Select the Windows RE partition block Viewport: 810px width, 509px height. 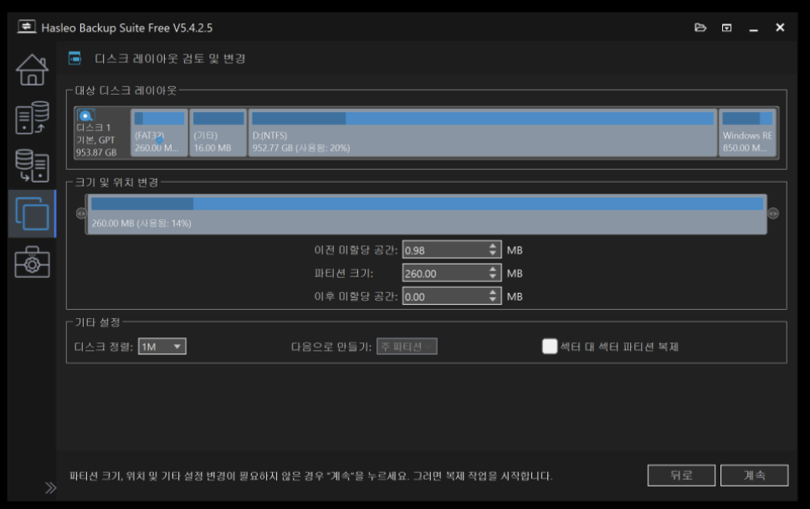pos(746,132)
